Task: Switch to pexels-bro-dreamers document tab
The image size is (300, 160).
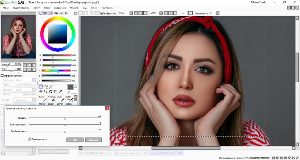Action: pyautogui.click(x=131, y=153)
